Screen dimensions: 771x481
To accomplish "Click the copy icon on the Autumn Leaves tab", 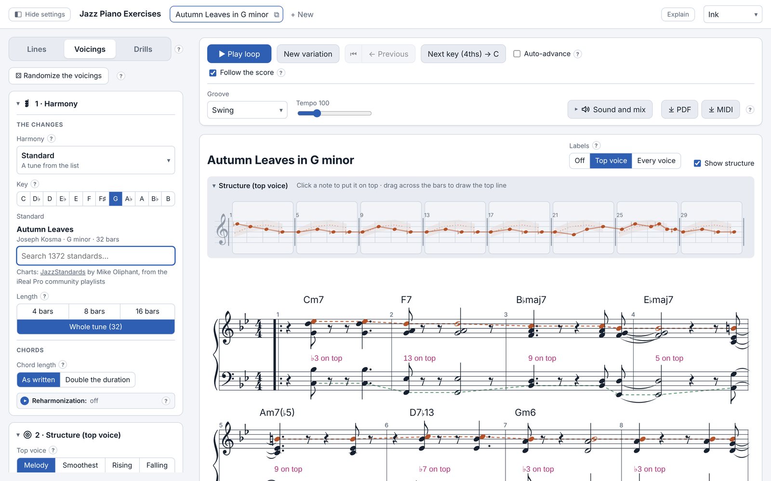I will pos(277,15).
